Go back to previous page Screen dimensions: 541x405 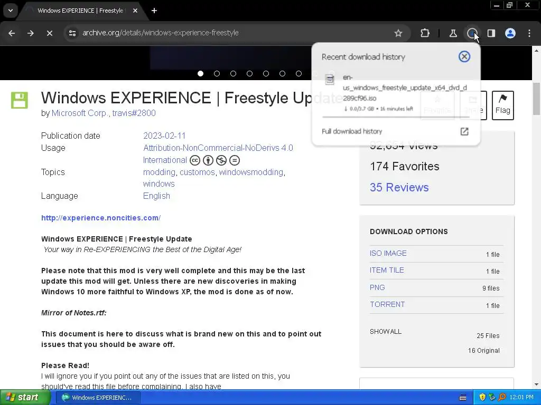[x=12, y=33]
